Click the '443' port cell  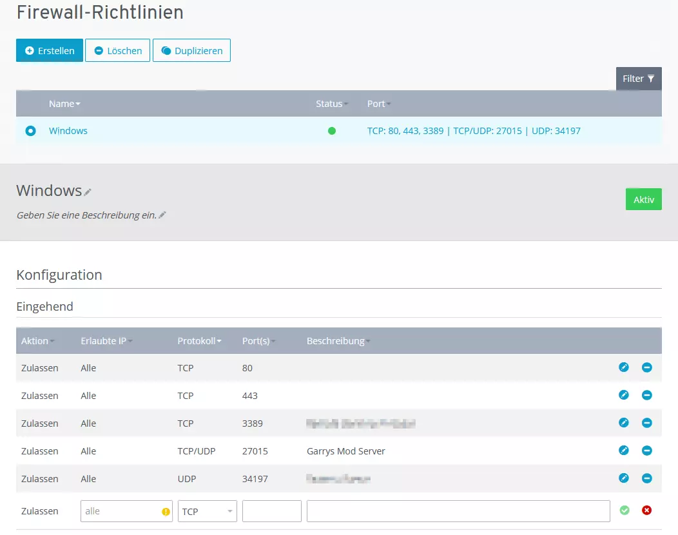[249, 396]
